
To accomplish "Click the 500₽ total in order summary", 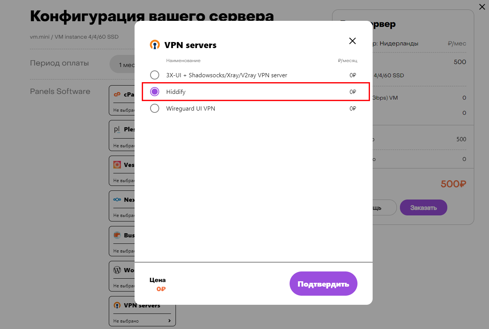I will (453, 184).
